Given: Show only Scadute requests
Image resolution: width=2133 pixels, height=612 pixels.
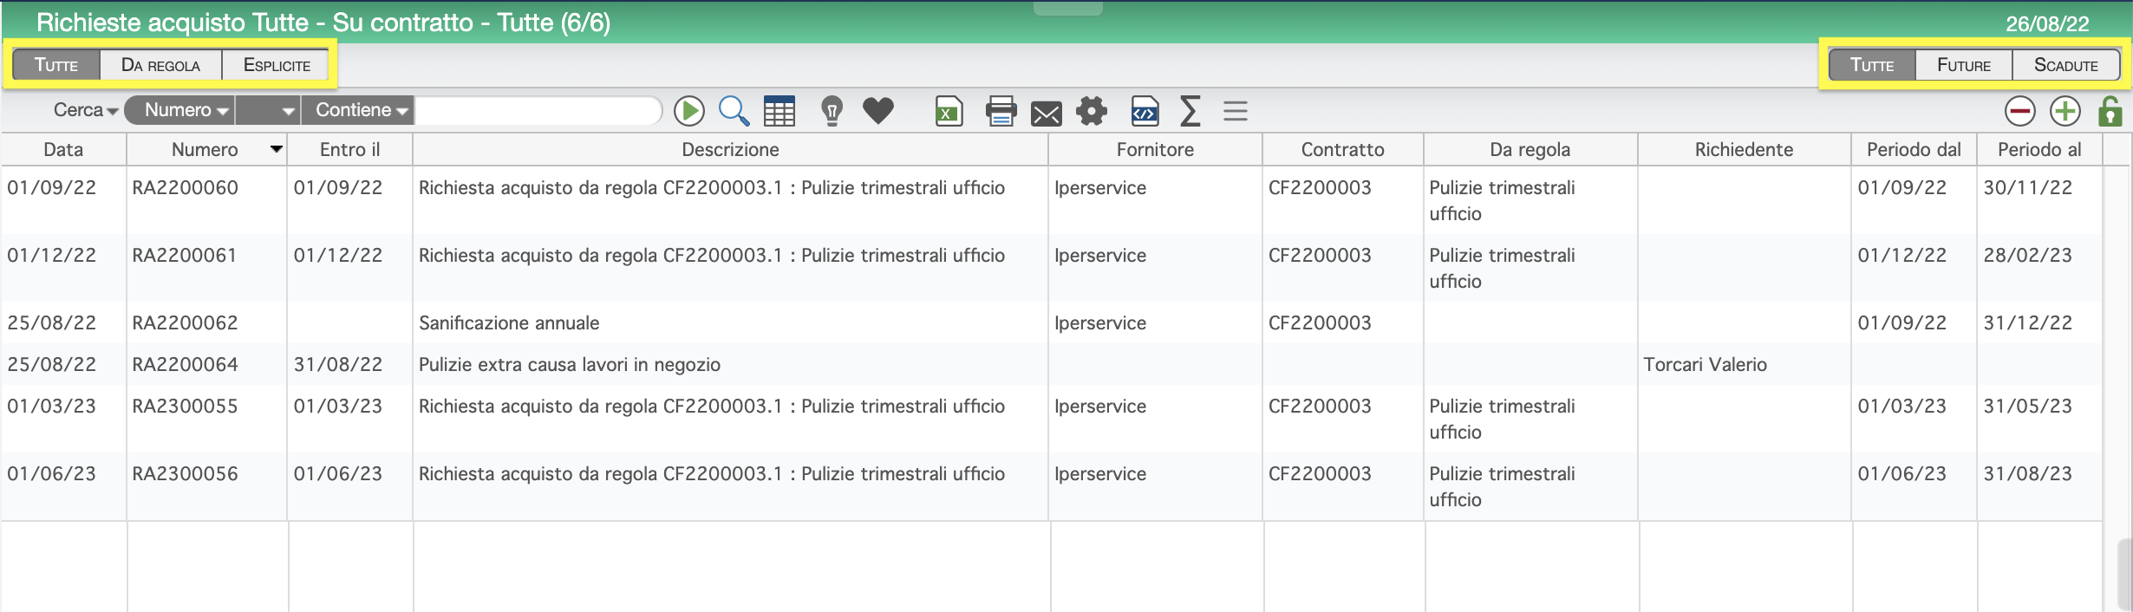Looking at the screenshot, I should pos(2065,65).
